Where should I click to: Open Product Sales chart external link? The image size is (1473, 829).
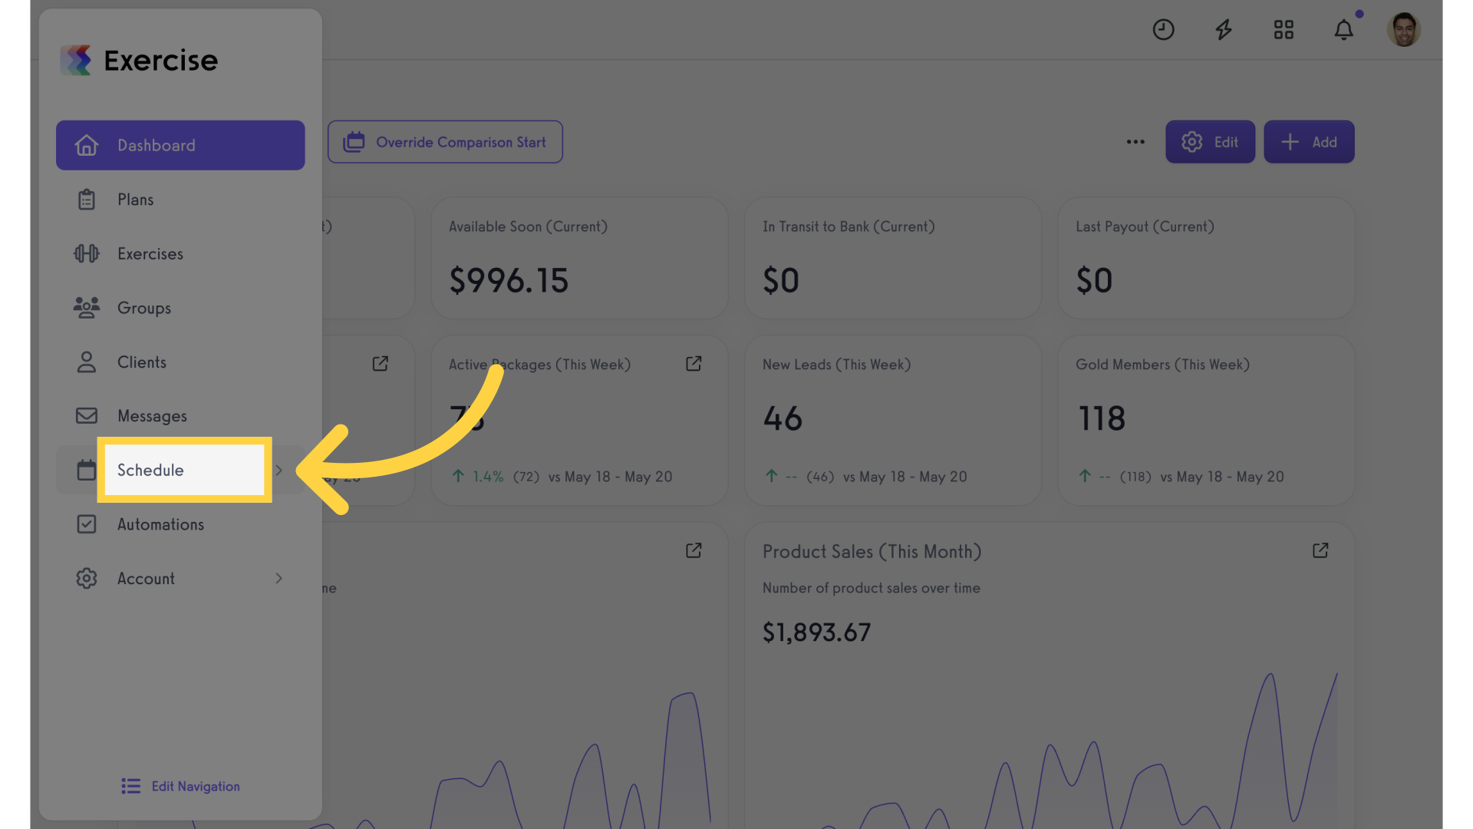1320,551
